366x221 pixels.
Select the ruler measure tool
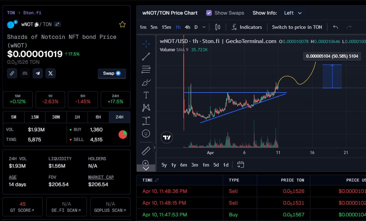(x=146, y=151)
